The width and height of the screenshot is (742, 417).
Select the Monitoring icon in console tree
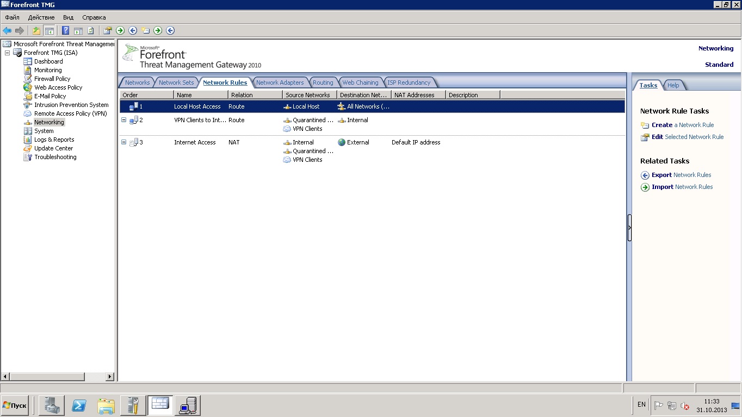coord(28,70)
